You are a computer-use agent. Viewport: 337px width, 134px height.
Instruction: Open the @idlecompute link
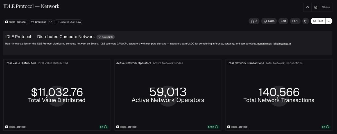click(282, 44)
